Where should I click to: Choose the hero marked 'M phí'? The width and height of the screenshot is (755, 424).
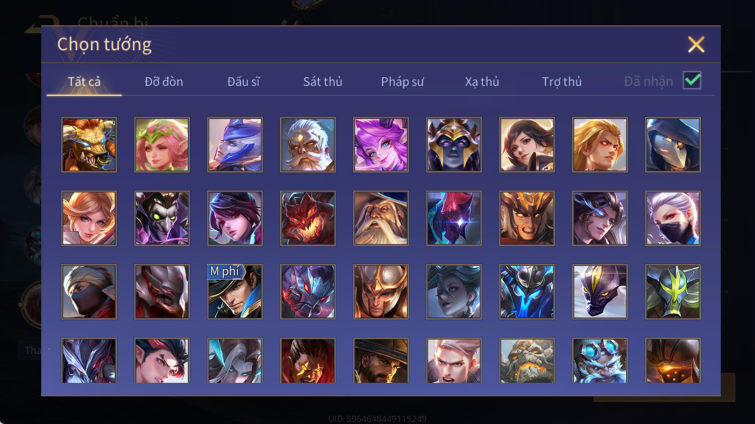point(235,292)
